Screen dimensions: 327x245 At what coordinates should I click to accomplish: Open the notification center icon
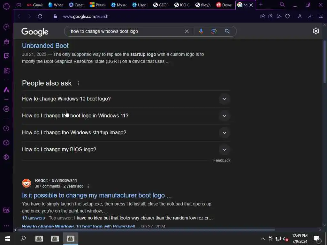point(317,239)
